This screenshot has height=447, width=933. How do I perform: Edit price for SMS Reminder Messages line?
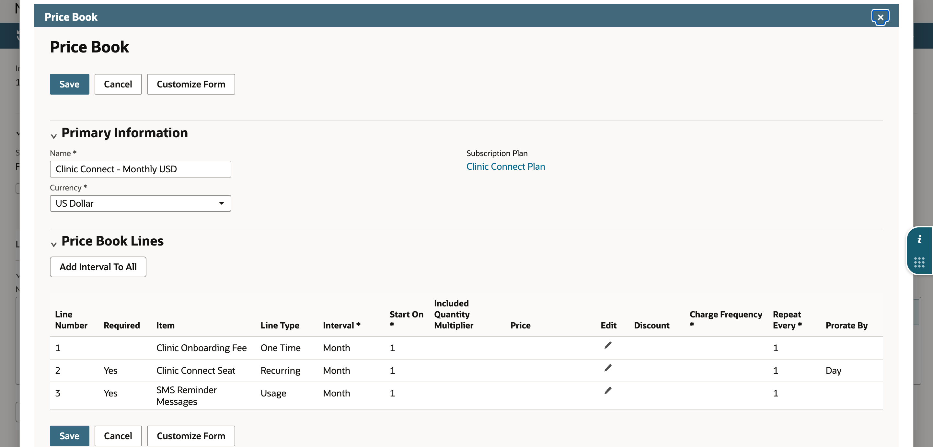tap(608, 391)
